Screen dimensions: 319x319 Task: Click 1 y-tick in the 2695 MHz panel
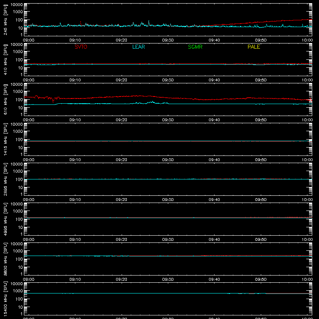22,194
